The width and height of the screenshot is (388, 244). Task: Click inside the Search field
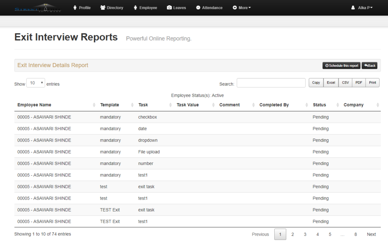pos(271,83)
